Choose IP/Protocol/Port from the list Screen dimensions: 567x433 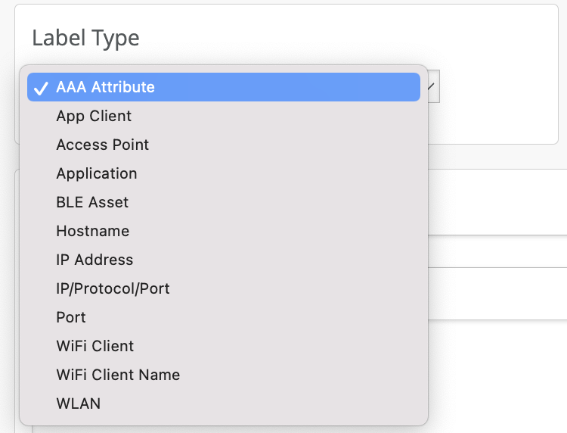pyautogui.click(x=113, y=288)
